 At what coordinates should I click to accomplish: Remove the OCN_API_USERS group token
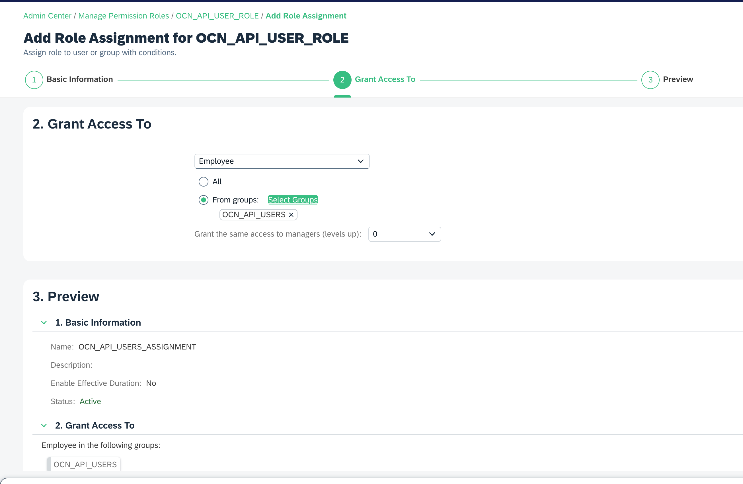coord(291,214)
